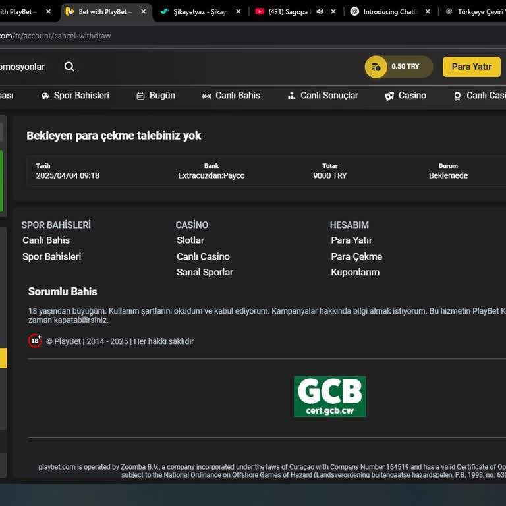Click footer link Slotlar

[190, 240]
